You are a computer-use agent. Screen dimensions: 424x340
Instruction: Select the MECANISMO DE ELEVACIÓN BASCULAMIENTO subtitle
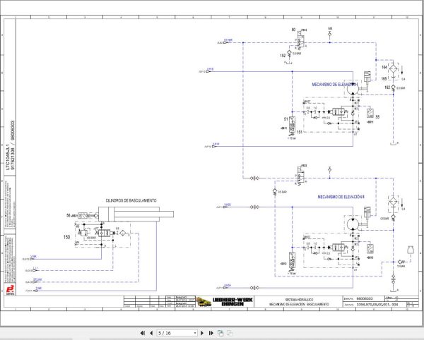coord(299,304)
